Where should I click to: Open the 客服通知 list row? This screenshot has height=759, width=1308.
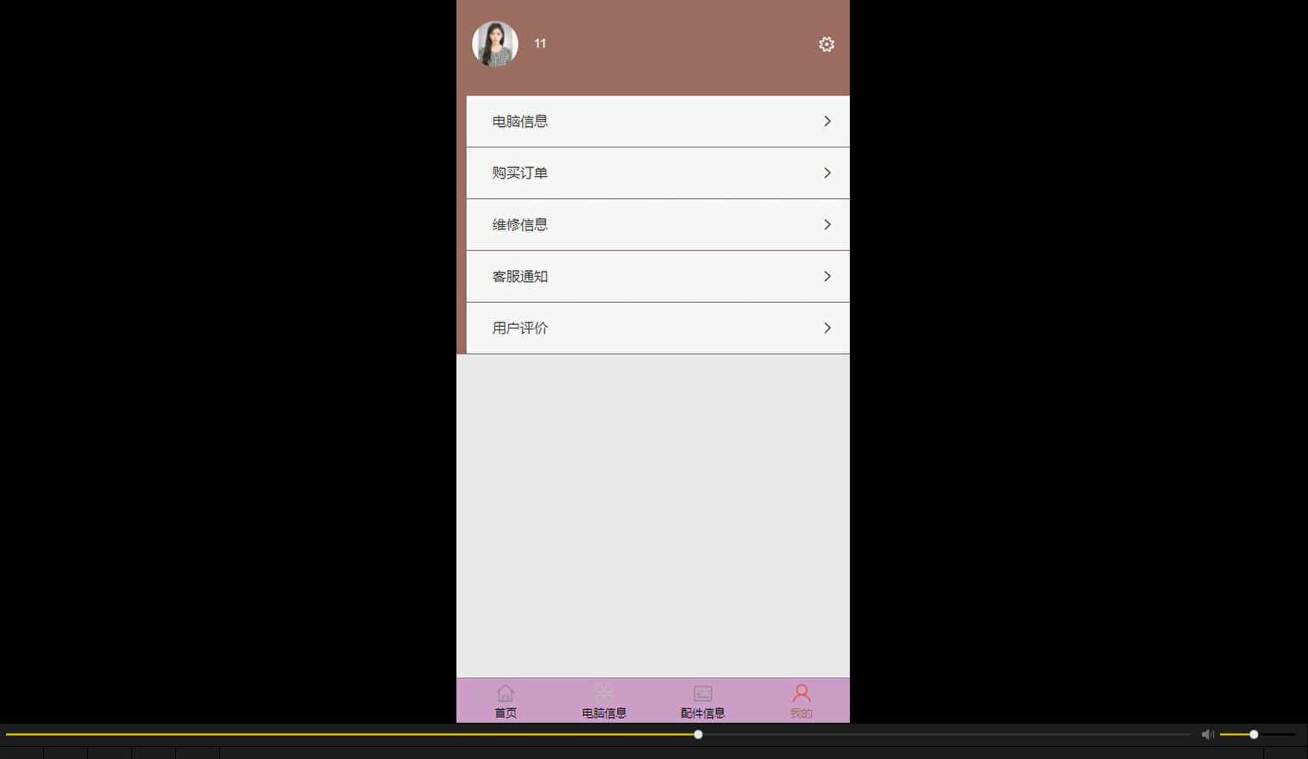point(658,277)
